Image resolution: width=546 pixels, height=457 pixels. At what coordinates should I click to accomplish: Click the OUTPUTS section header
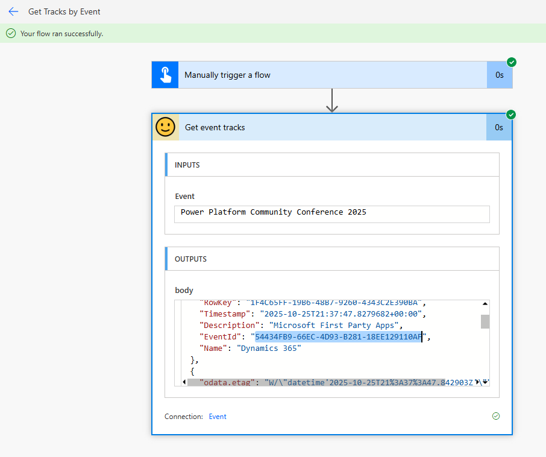(331, 259)
